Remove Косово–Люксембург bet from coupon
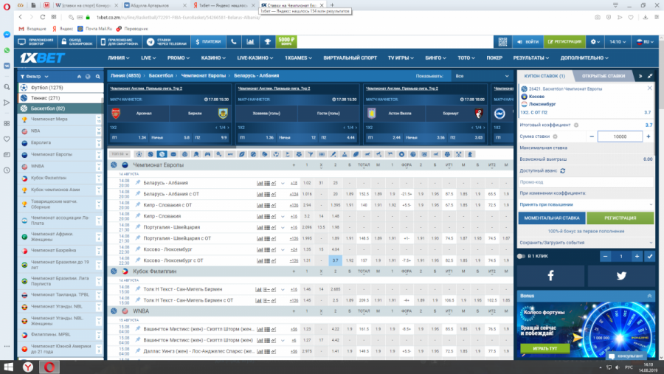The height and width of the screenshot is (374, 664). tap(649, 89)
